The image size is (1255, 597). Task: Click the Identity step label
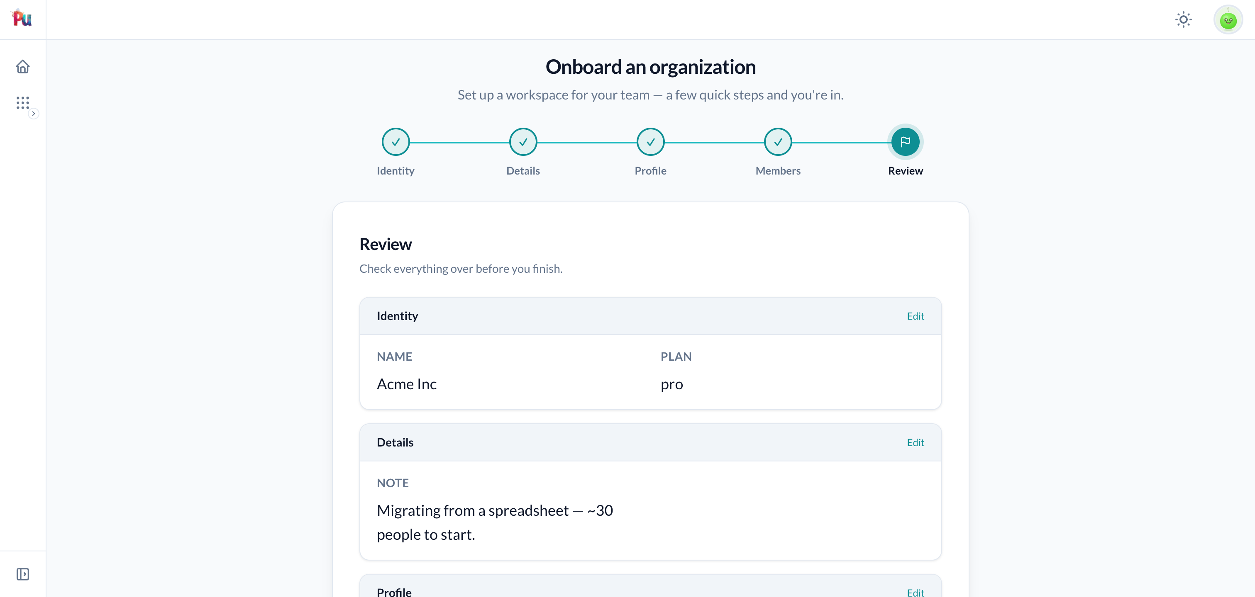click(x=396, y=171)
